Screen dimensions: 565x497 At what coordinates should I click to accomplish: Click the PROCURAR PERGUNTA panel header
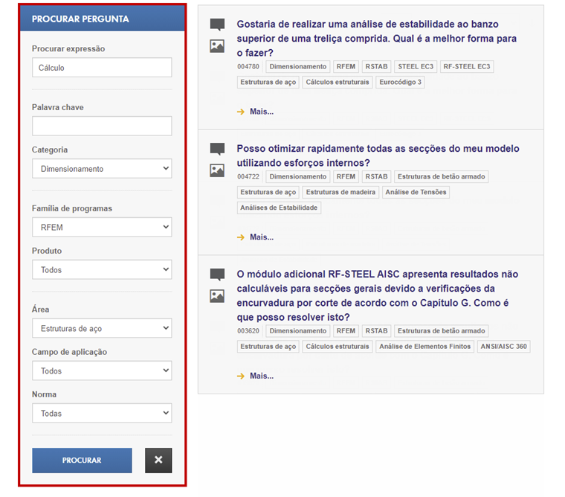pyautogui.click(x=103, y=19)
